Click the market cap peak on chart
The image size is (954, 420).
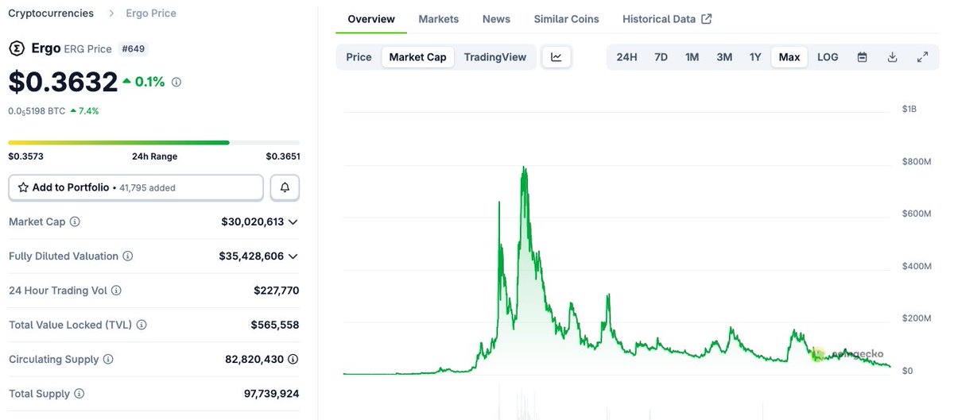pyautogui.click(x=524, y=168)
